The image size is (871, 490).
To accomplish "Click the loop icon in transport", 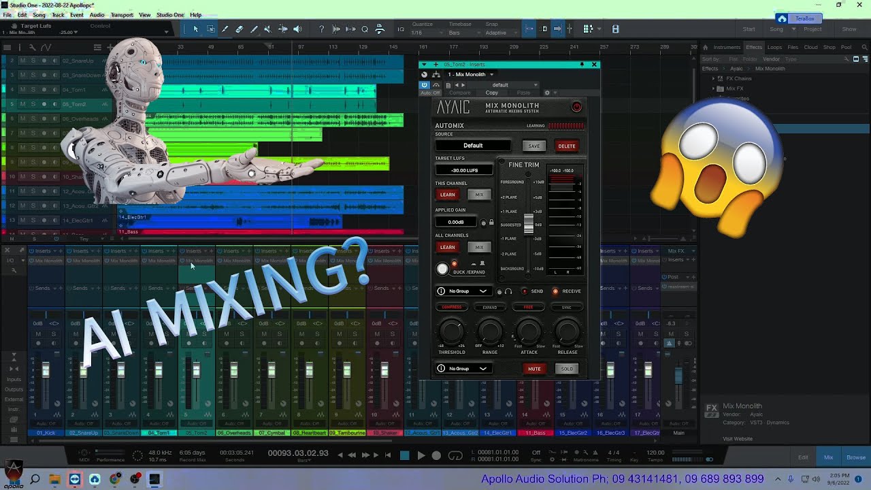I will click(x=455, y=455).
